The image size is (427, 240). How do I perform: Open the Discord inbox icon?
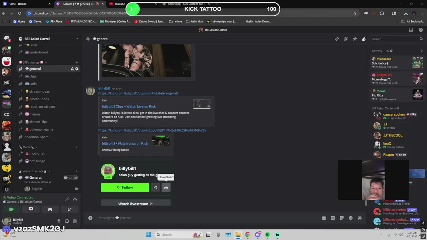pos(411,30)
